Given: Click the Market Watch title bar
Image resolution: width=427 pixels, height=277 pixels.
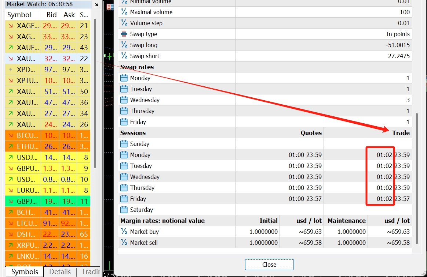Looking at the screenshot, I should point(48,4).
